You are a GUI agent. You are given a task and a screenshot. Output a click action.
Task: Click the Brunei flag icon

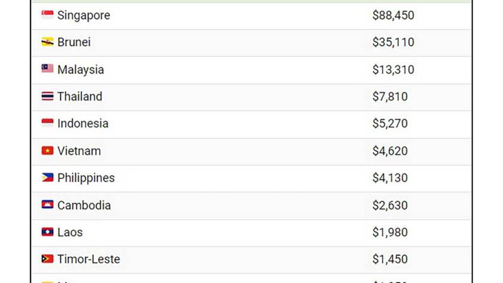coord(47,42)
